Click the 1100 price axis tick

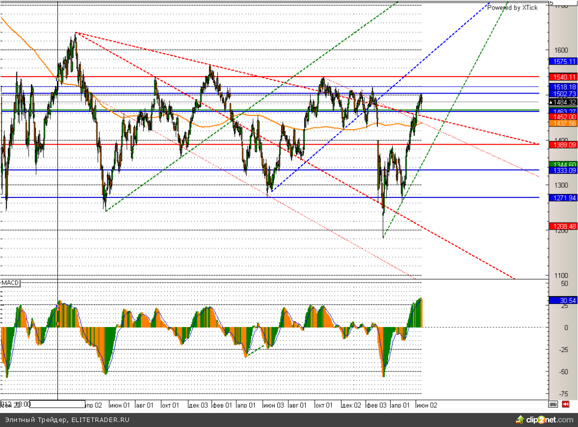[561, 275]
